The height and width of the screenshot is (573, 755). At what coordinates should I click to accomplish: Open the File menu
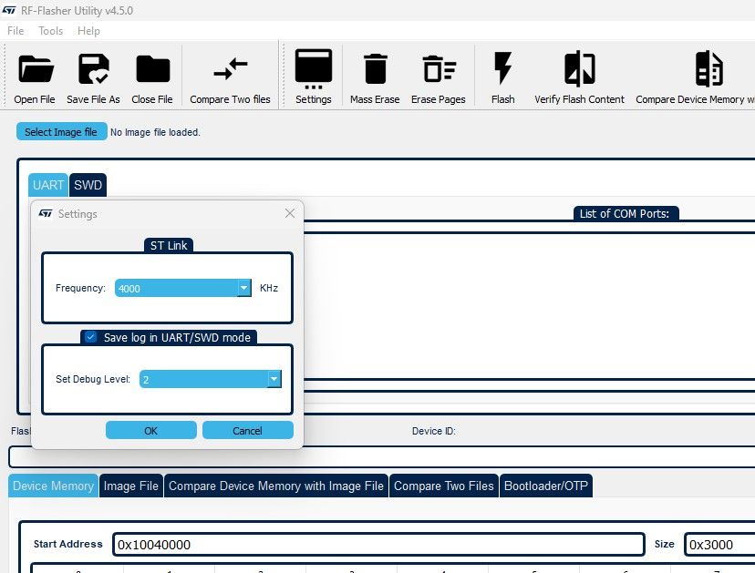[x=16, y=31]
